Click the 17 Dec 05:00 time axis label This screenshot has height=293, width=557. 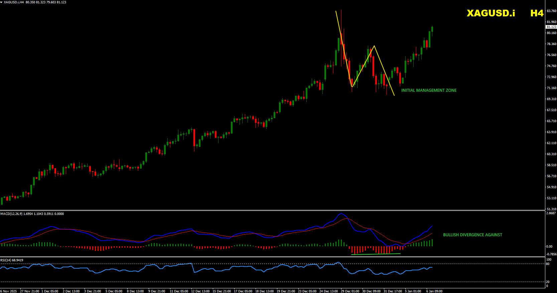click(243, 291)
